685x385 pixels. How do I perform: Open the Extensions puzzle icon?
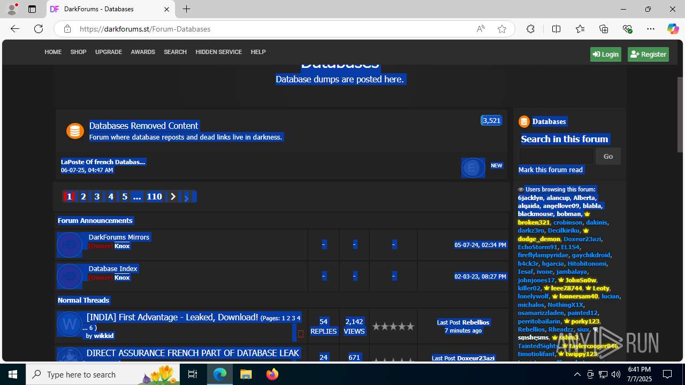[x=530, y=29]
